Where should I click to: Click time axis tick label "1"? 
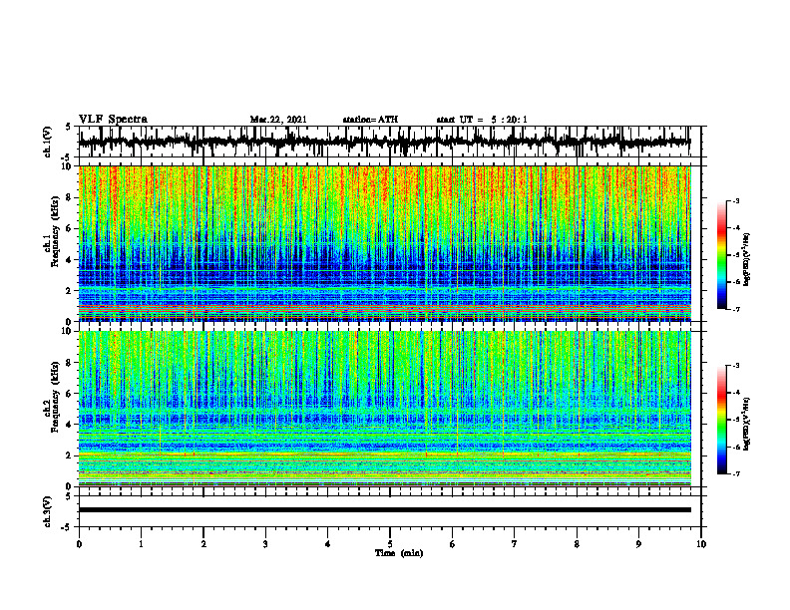click(141, 544)
